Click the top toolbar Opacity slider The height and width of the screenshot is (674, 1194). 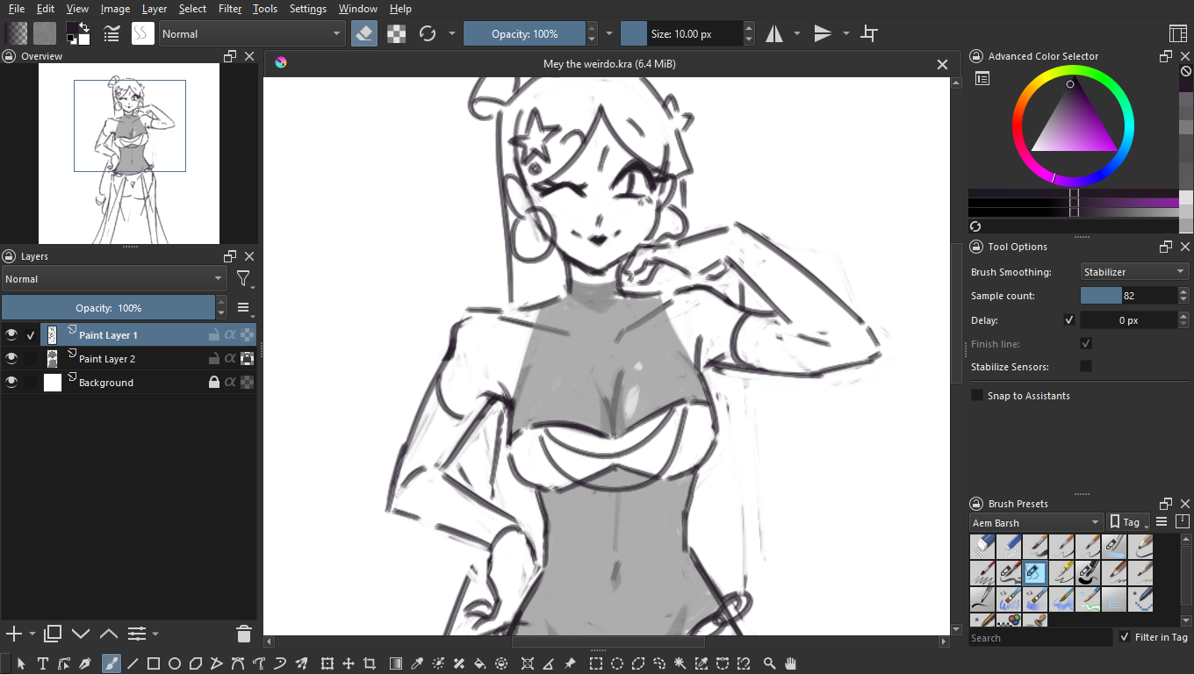point(524,33)
